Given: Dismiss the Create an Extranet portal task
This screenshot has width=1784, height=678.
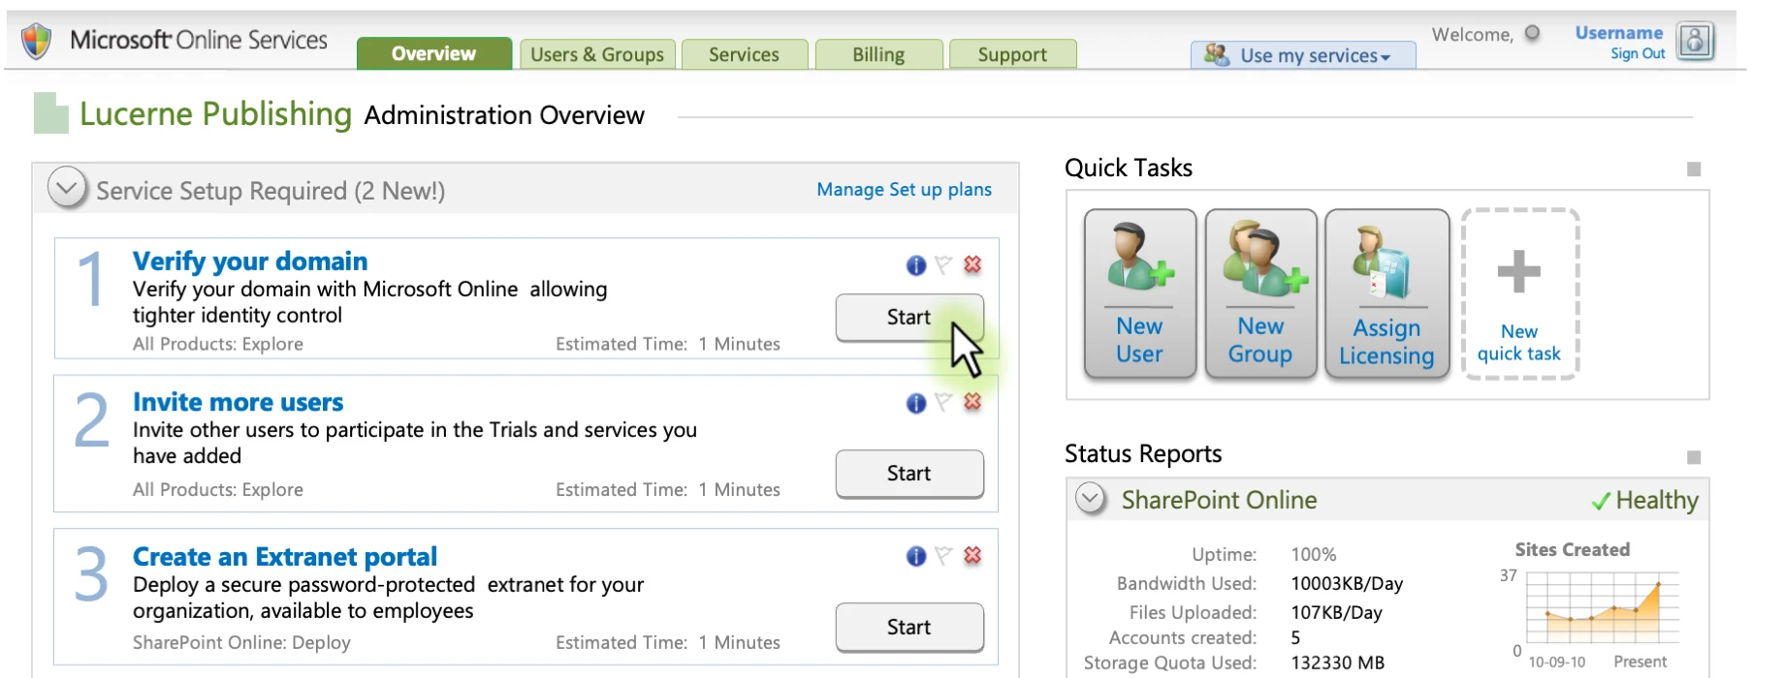Looking at the screenshot, I should pyautogui.click(x=972, y=555).
